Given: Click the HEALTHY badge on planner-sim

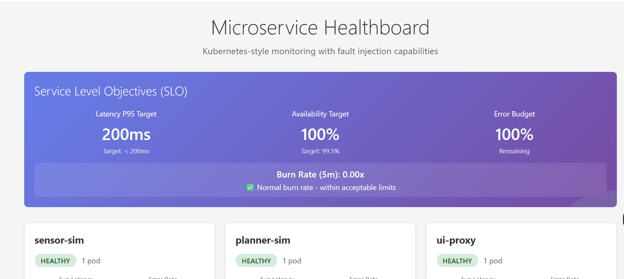Looking at the screenshot, I should 256,261.
